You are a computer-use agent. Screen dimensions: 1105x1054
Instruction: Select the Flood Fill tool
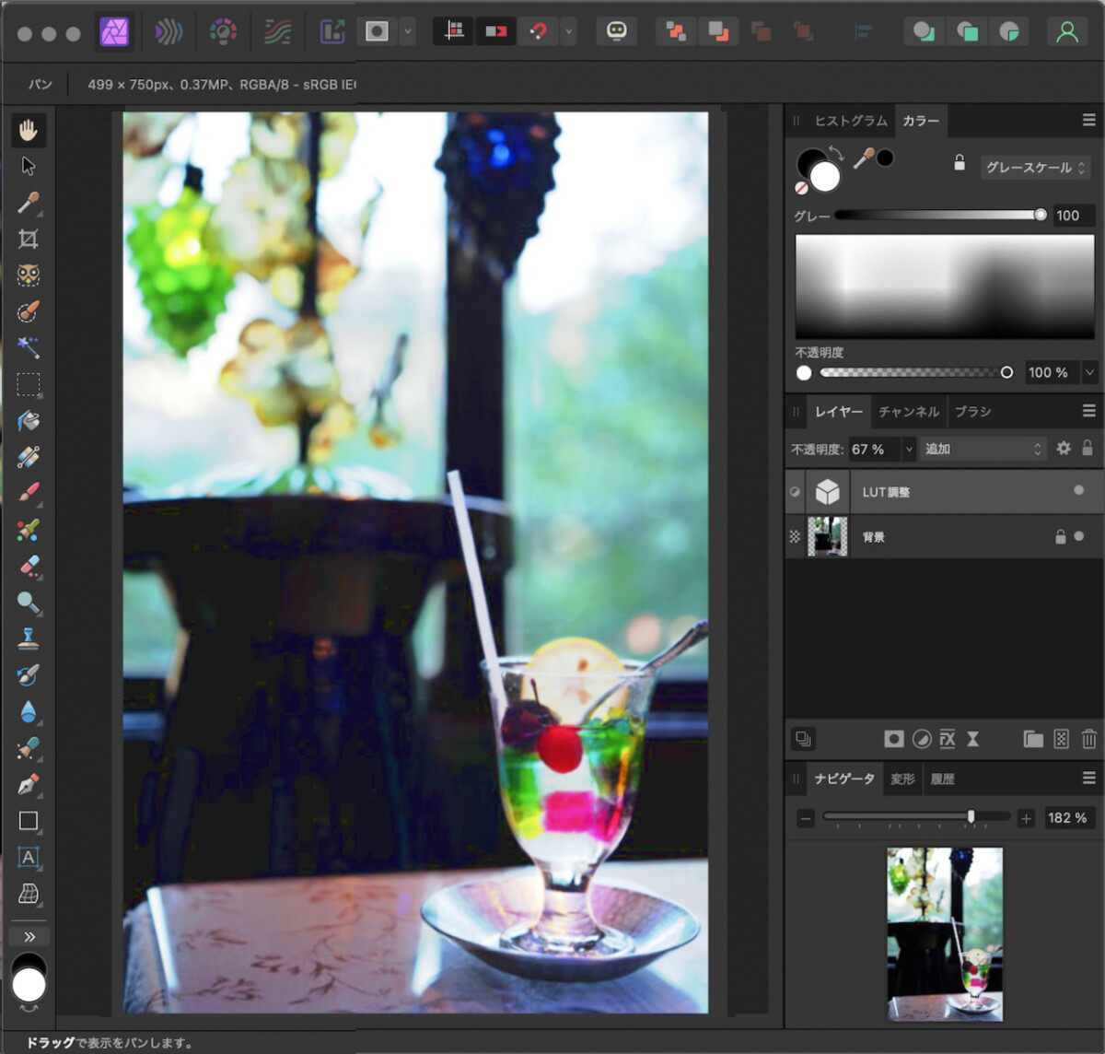(29, 421)
